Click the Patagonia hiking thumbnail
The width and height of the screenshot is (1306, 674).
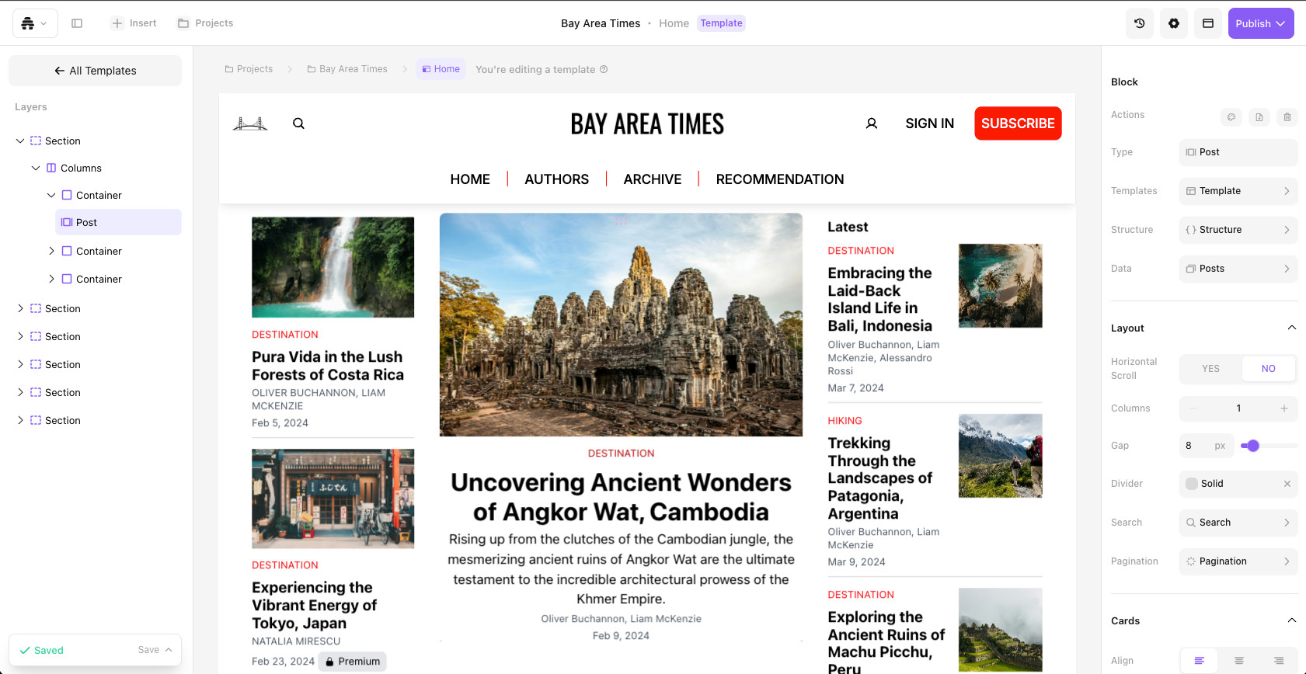(1000, 456)
